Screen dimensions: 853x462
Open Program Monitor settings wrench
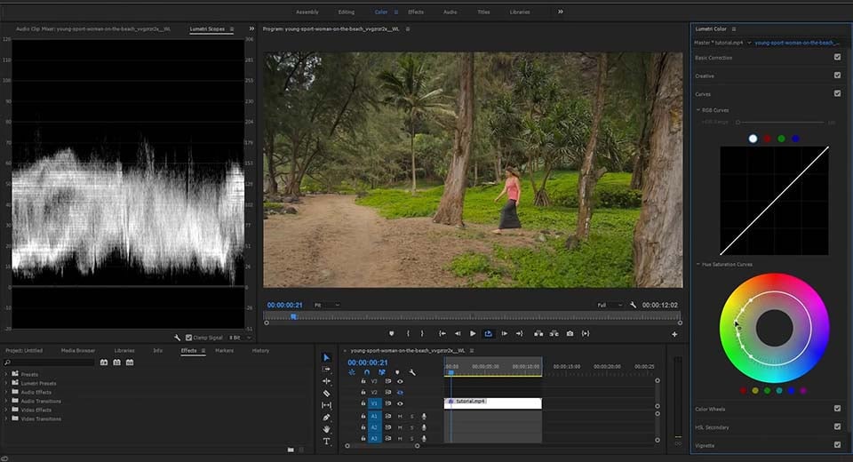point(633,305)
